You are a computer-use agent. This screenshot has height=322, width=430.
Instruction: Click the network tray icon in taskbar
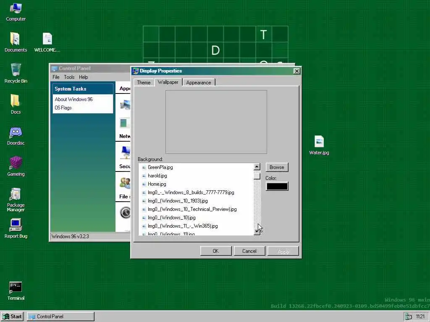(409, 317)
